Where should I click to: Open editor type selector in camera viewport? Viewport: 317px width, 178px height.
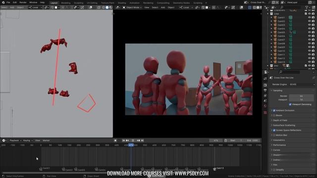click(118, 7)
